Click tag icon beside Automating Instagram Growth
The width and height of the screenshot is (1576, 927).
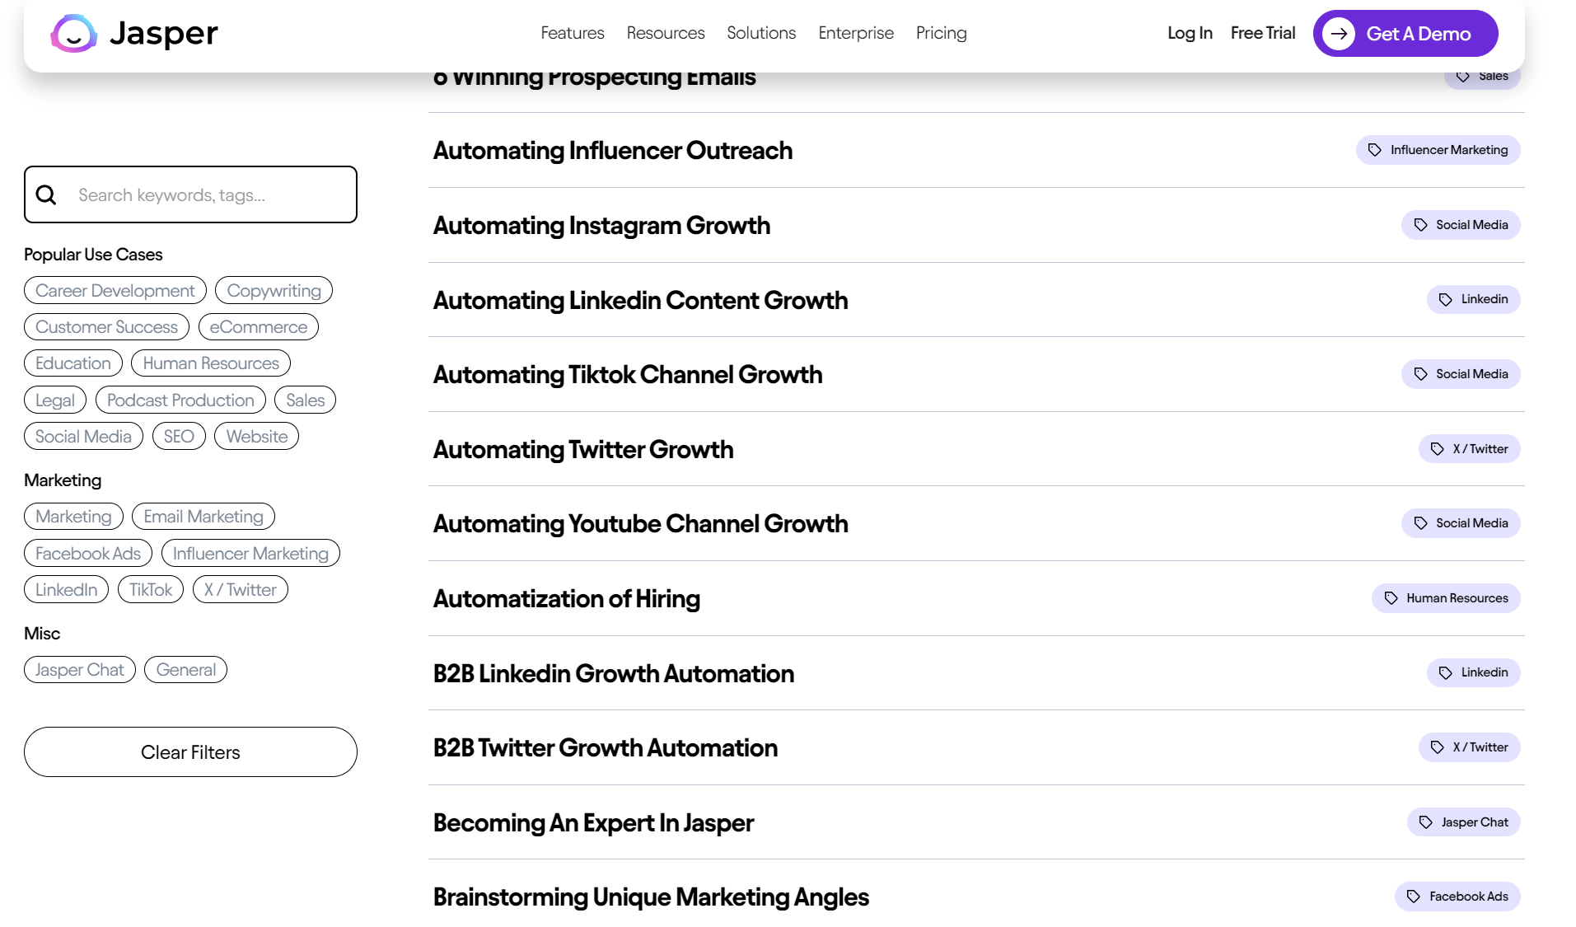click(1420, 225)
